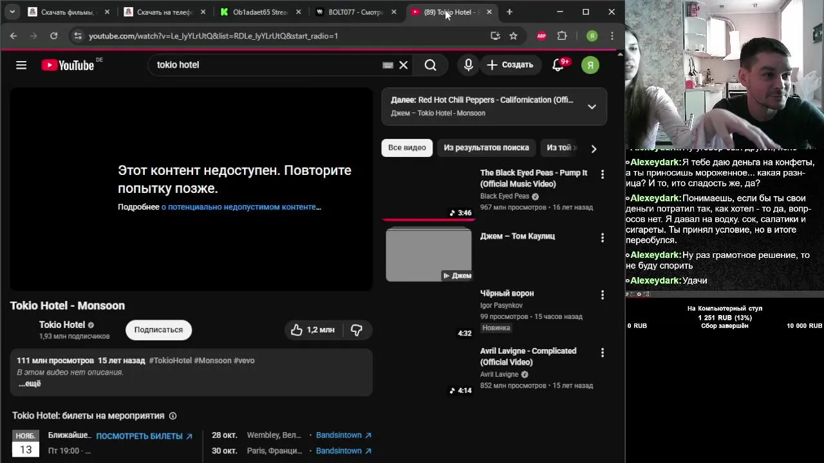Click the install/cast icon in address bar
824x463 pixels.
(495, 36)
